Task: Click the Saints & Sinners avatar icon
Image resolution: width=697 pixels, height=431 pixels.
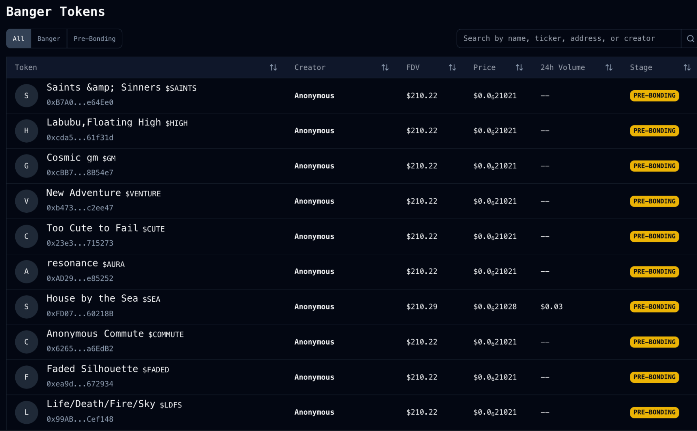Action: tap(26, 96)
